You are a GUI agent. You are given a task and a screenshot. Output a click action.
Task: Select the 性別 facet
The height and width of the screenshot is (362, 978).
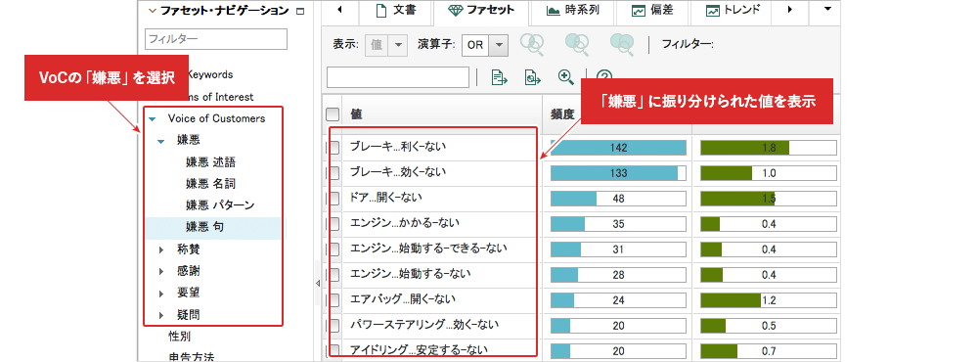click(x=180, y=337)
